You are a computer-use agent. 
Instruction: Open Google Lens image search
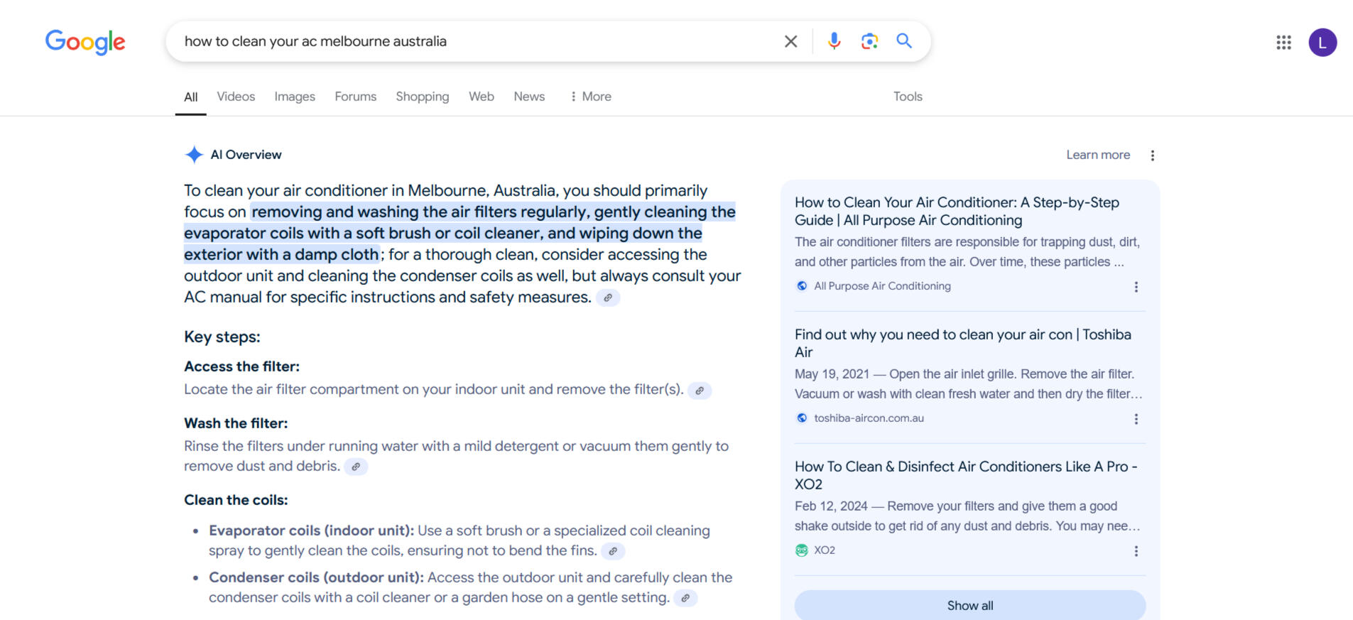[x=869, y=41]
